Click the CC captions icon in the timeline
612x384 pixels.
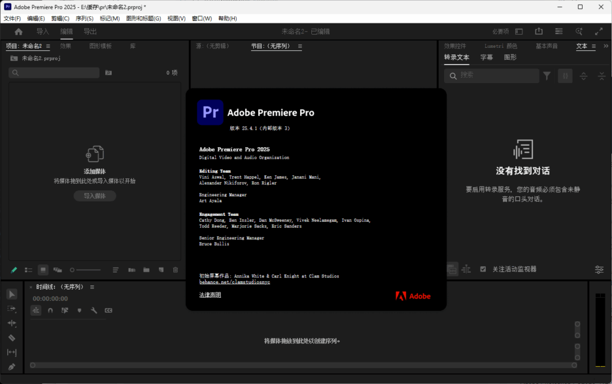(x=109, y=310)
